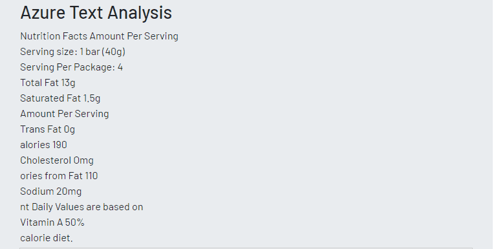This screenshot has width=496, height=249.
Task: Click the Total Fat 13g line
Action: 48,83
